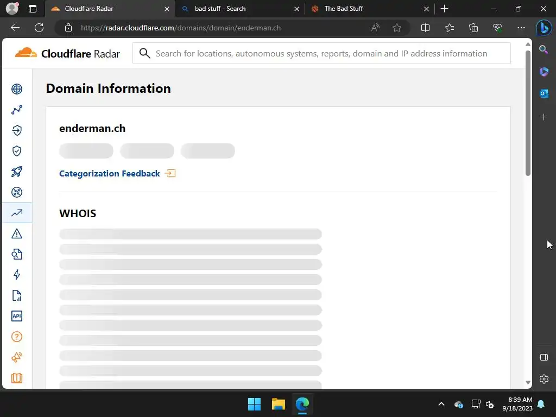Open the API icon in sidebar
The image size is (556, 417).
17,316
